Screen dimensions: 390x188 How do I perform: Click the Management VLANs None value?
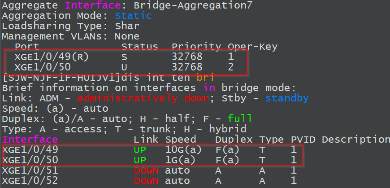[x=127, y=36]
